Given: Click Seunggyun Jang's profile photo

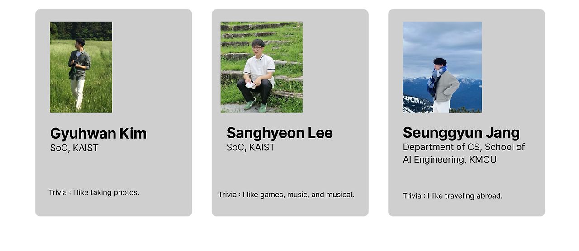Looking at the screenshot, I should [442, 67].
